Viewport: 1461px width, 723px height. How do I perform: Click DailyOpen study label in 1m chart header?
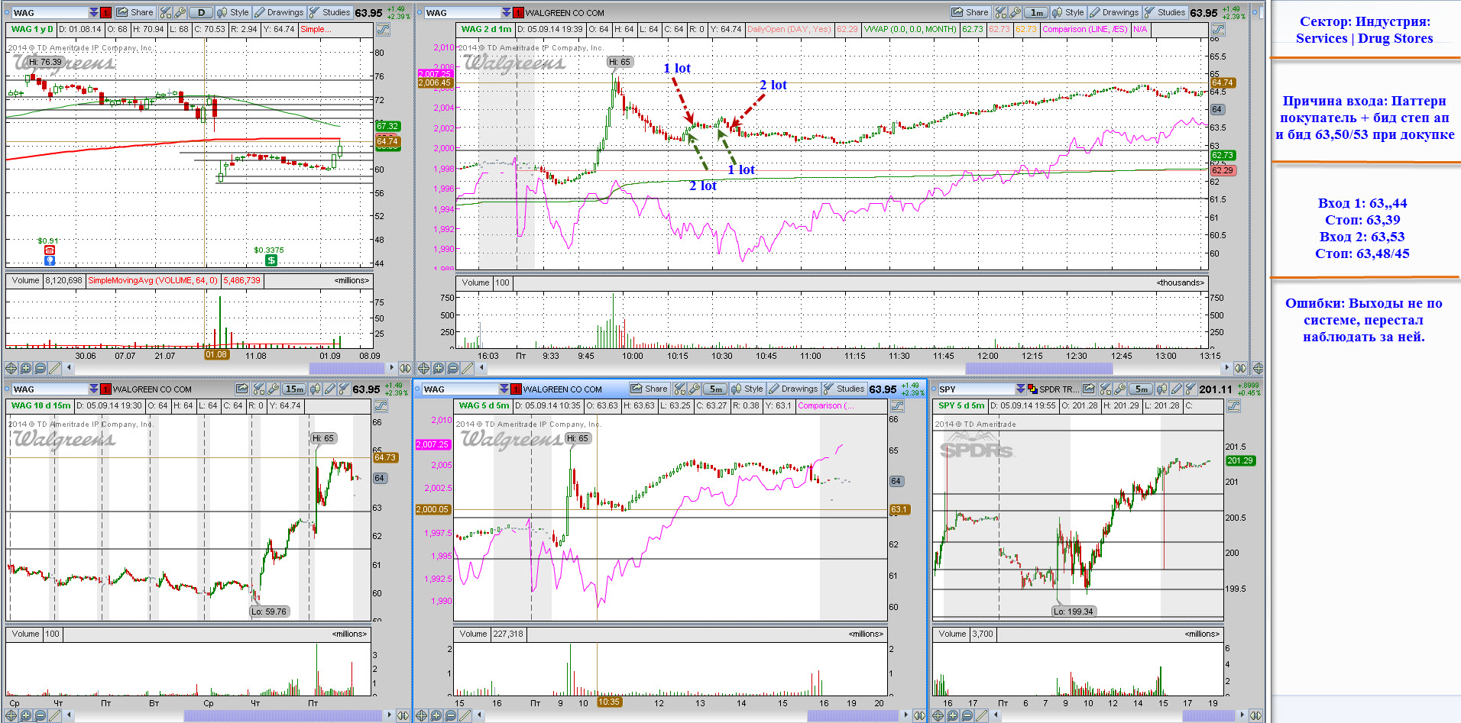(789, 29)
